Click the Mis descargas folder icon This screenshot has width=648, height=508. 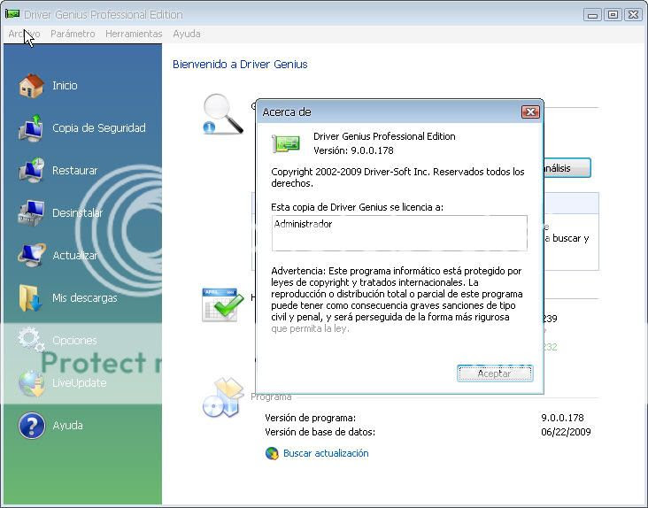point(31,297)
